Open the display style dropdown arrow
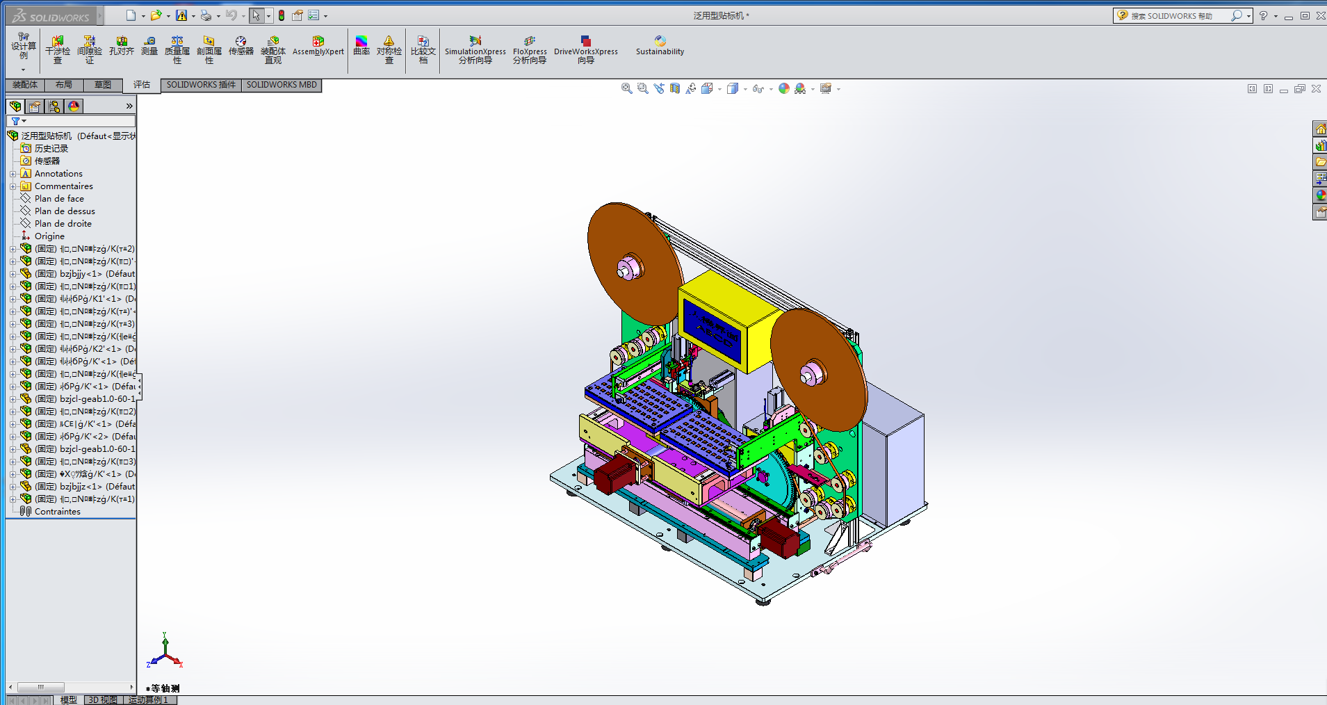This screenshot has width=1327, height=705. tap(745, 89)
